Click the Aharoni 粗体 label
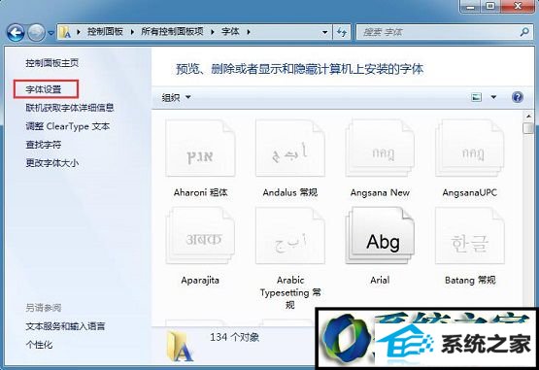 [200, 192]
